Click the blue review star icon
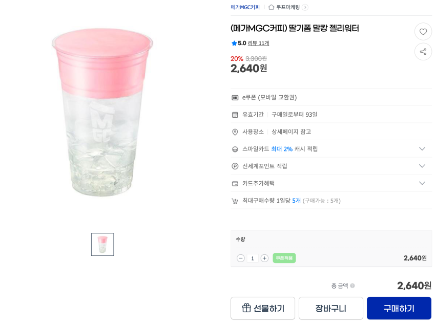Viewport: 435px width, 325px height. click(x=234, y=44)
